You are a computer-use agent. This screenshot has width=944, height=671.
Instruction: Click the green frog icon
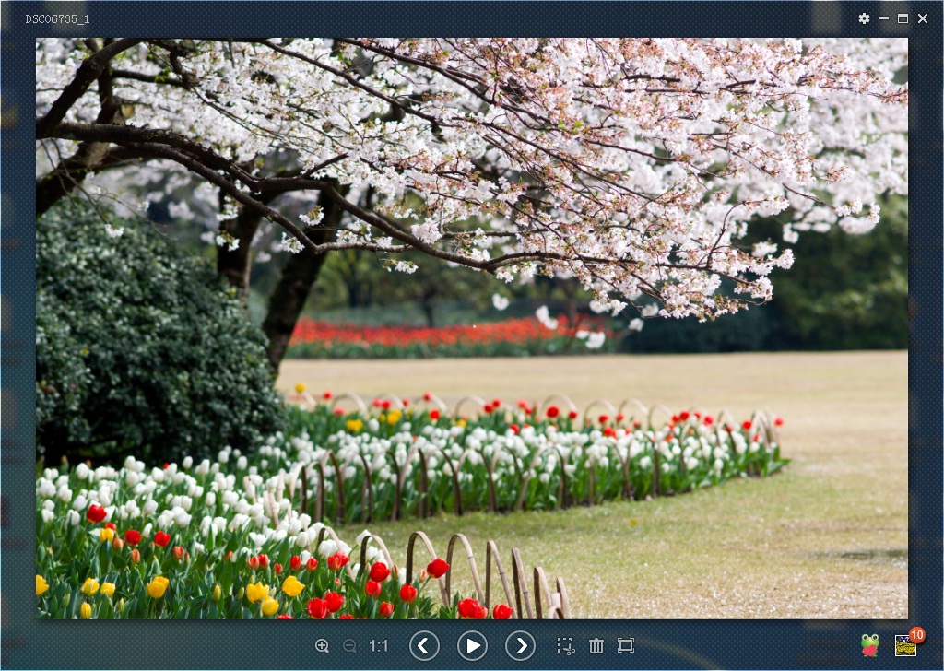pyautogui.click(x=869, y=645)
